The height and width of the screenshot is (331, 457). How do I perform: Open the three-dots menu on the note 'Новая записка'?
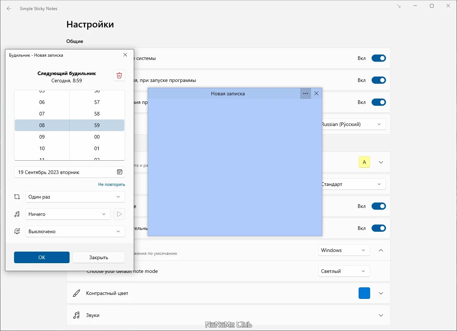click(306, 93)
